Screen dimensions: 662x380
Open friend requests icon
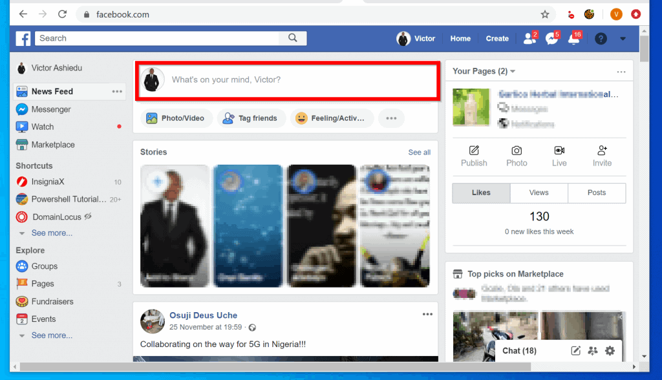click(529, 38)
